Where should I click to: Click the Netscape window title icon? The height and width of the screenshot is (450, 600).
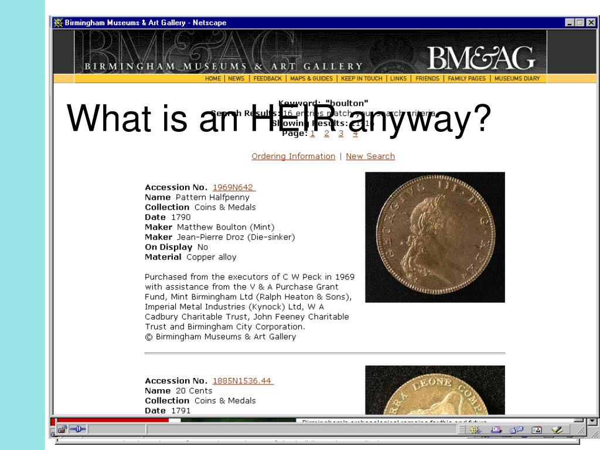pos(58,23)
